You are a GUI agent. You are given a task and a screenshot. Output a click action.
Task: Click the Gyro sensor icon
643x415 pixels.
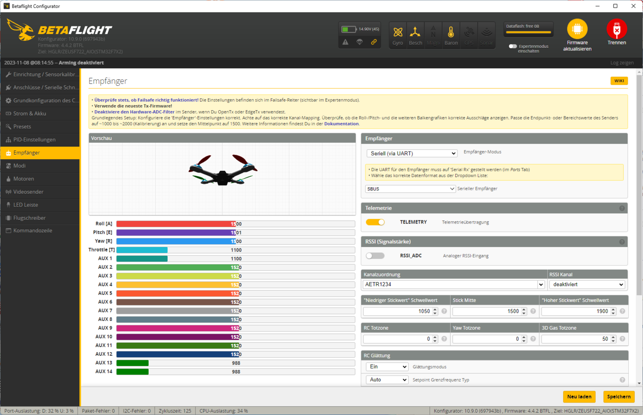398,33
